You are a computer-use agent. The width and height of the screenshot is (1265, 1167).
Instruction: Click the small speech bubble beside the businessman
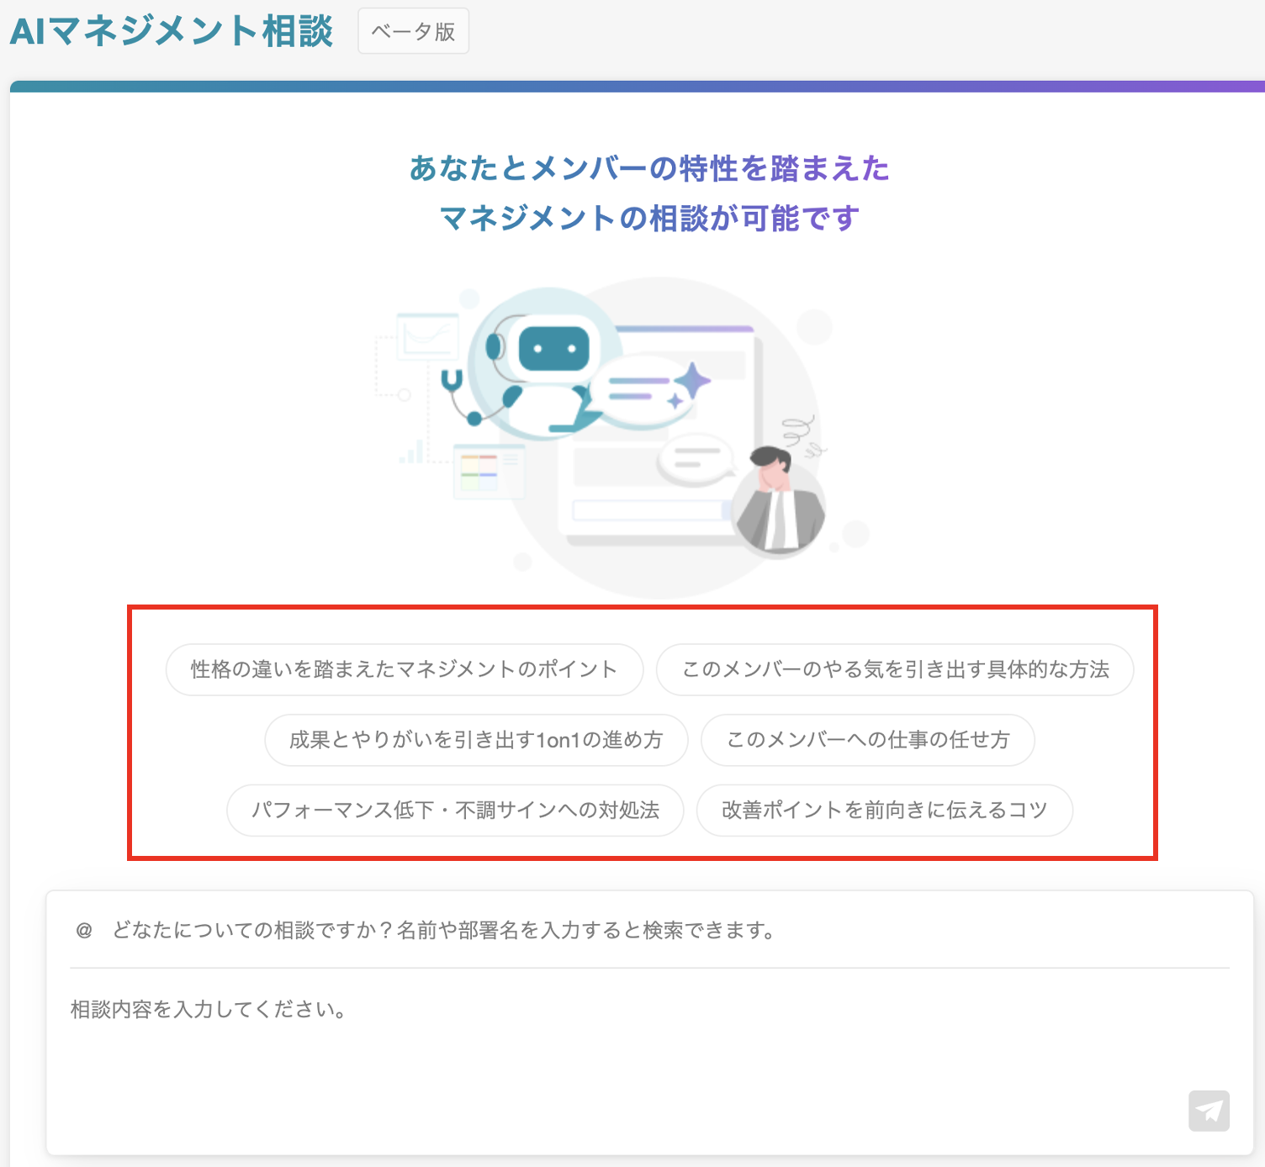coord(696,460)
